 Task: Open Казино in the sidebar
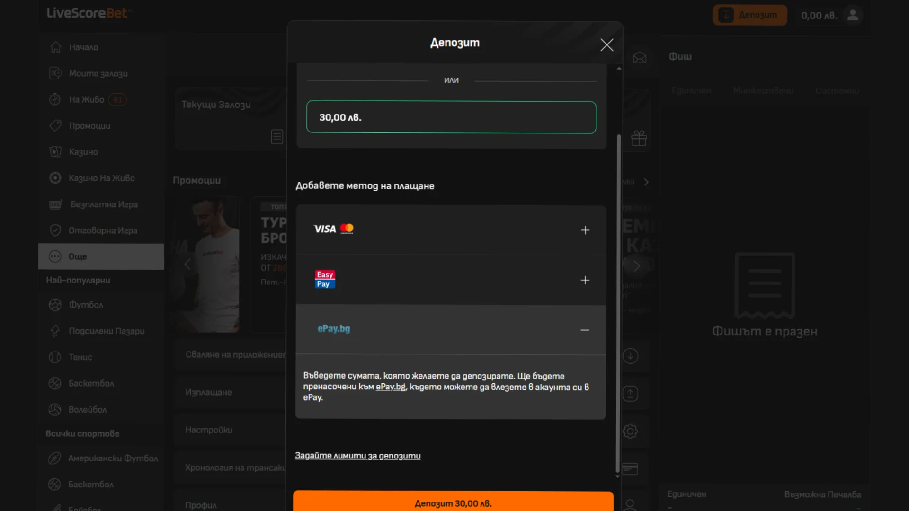point(101,152)
